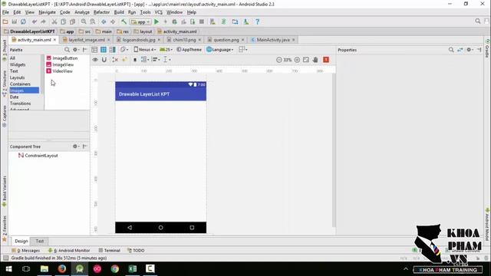Open the API 25 version dropdown

click(166, 49)
